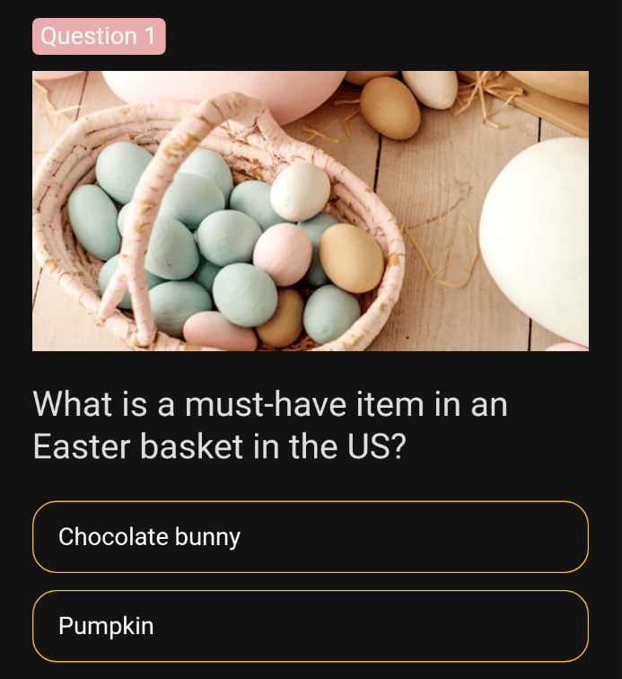622x679 pixels.
Task: Click the number "1" in question badge
Action: pos(150,36)
